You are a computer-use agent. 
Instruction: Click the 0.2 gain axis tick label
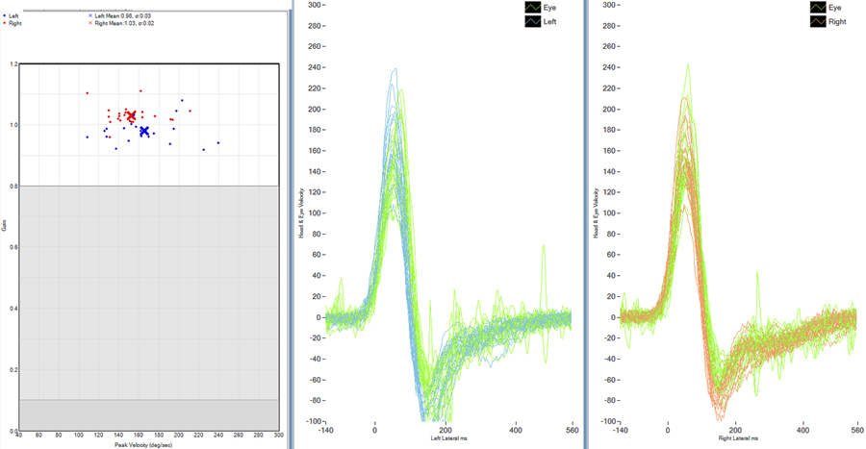pos(13,369)
